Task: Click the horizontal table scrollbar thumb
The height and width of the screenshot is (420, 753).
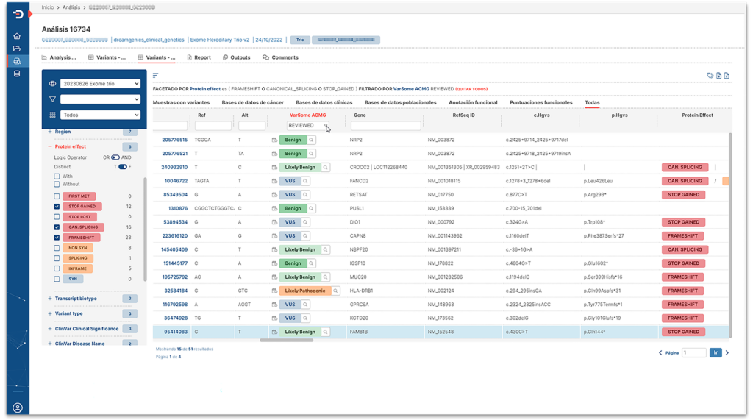Action: pyautogui.click(x=286, y=341)
